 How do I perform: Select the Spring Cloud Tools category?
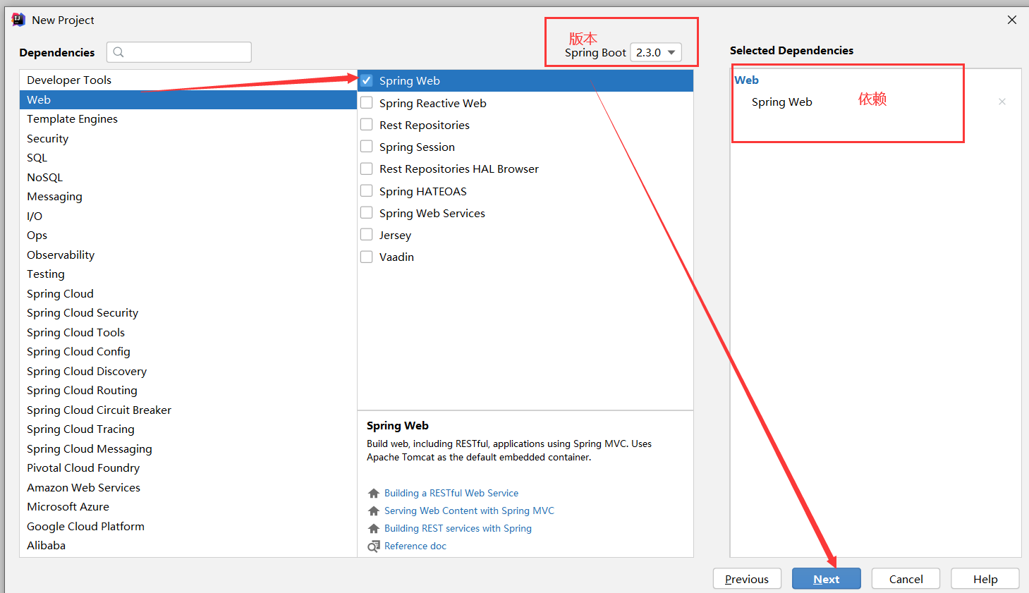(188, 332)
